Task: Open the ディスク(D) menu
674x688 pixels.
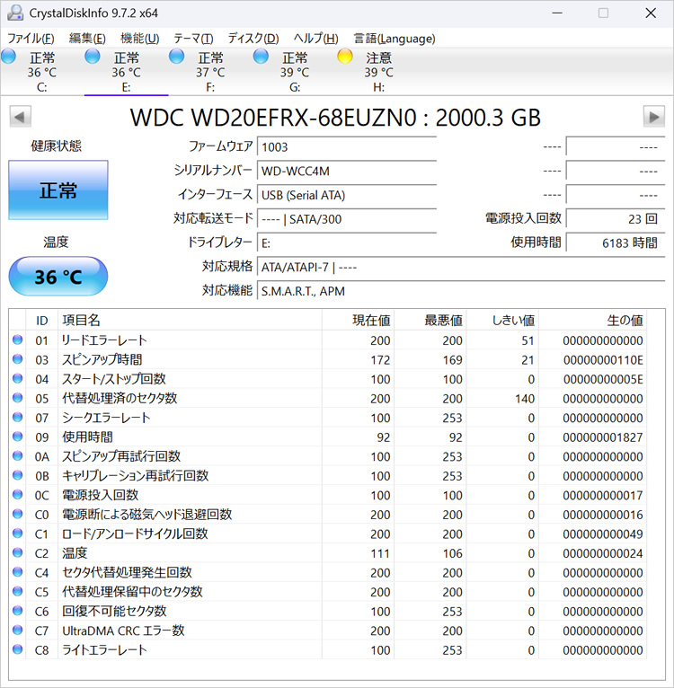Action: [x=253, y=39]
